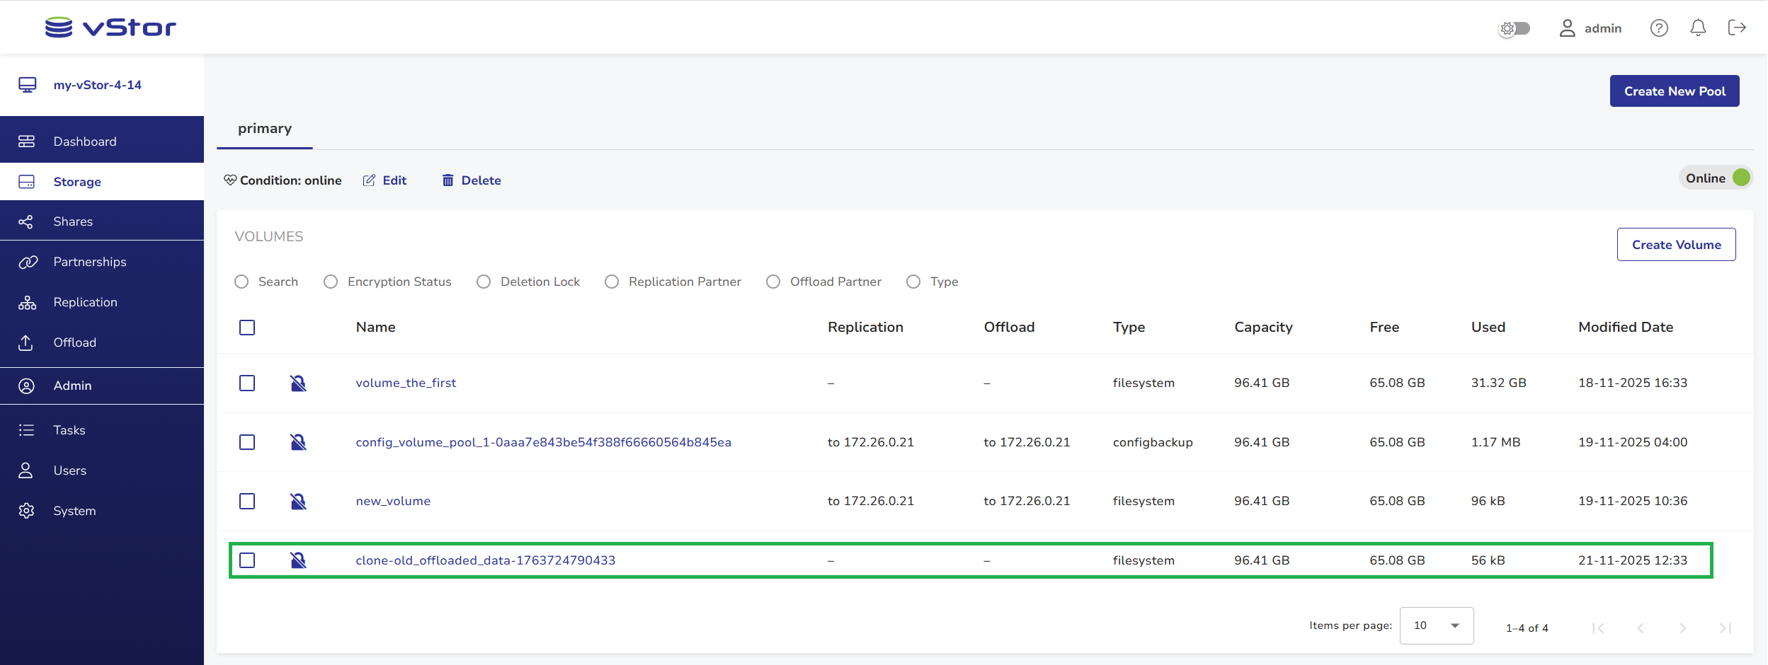Toggle the theme switch in header
Viewport: 1768px width, 665px height.
point(1515,28)
